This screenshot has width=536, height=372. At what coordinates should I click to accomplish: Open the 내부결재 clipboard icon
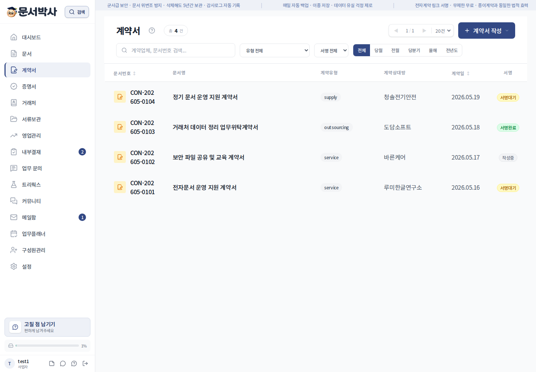click(14, 152)
